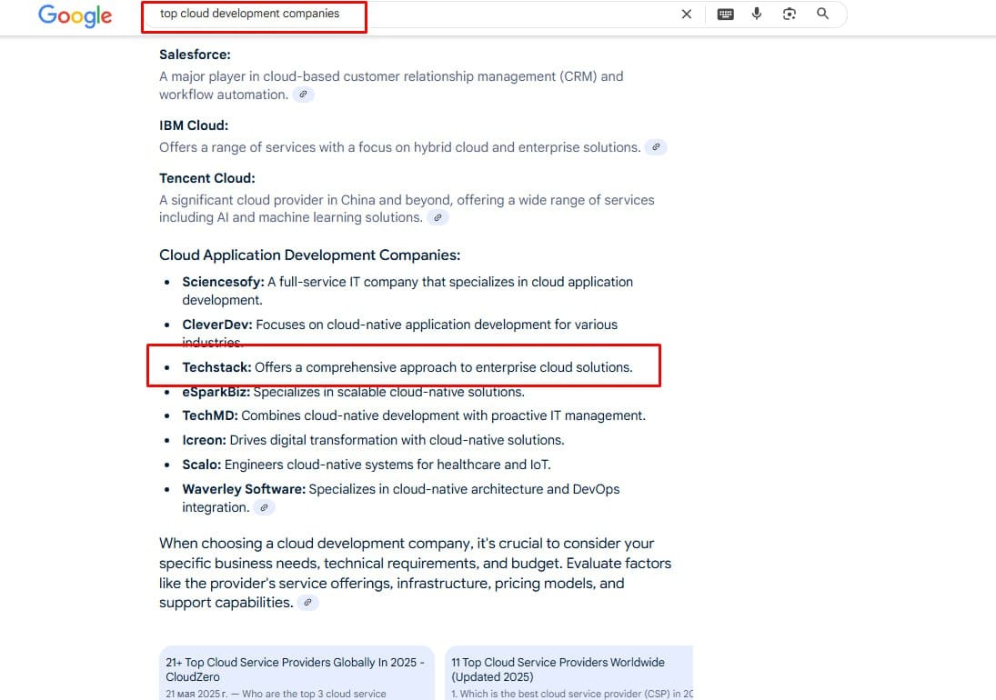Click the '21 мая 2025 г.' card snippet
The width and height of the screenshot is (996, 700).
click(276, 694)
